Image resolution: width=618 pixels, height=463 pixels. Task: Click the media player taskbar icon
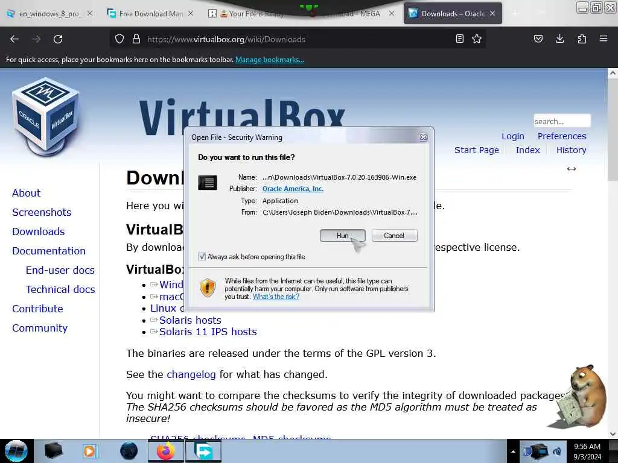click(x=89, y=451)
